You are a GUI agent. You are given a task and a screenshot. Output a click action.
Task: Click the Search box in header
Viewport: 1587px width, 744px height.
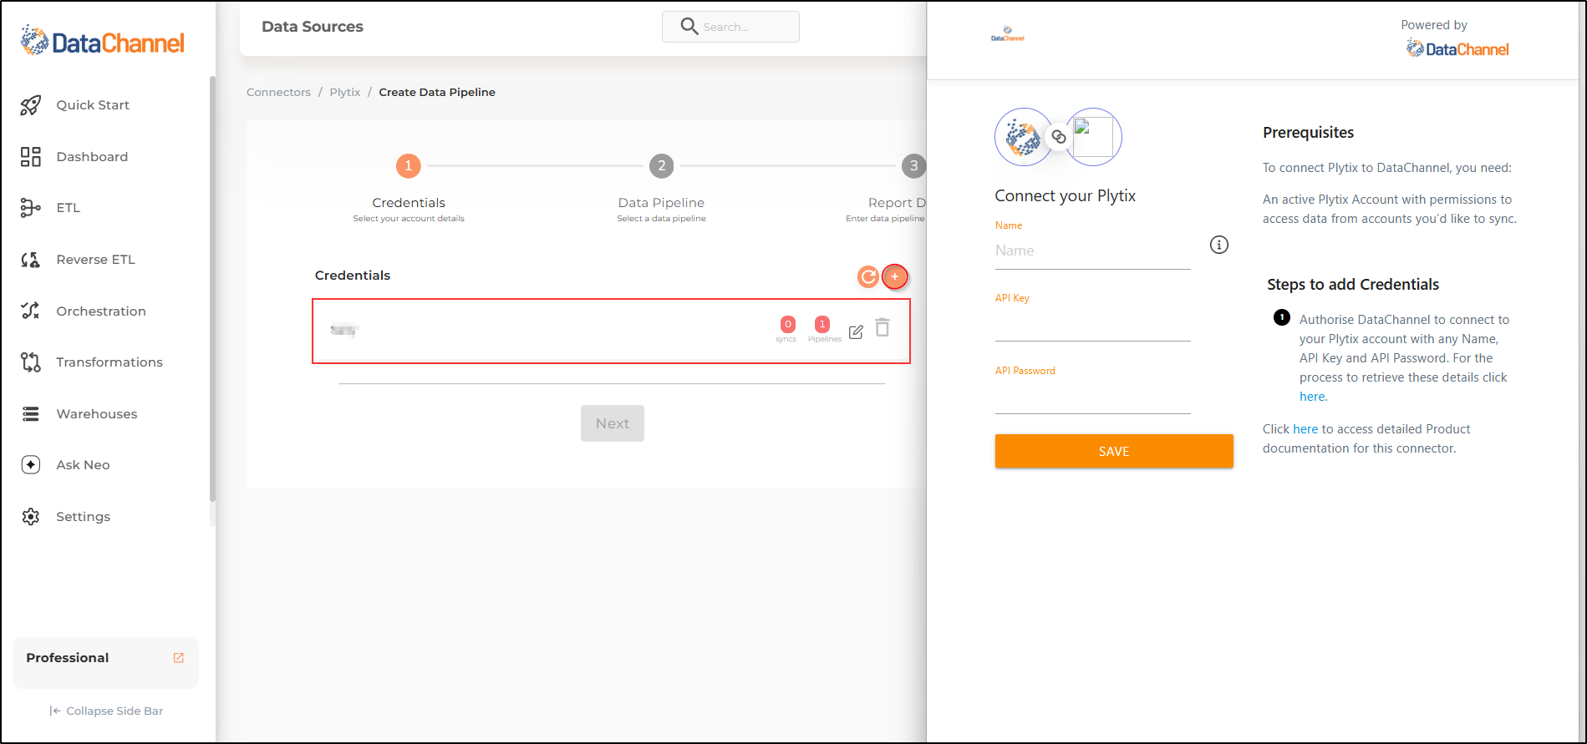(x=730, y=27)
